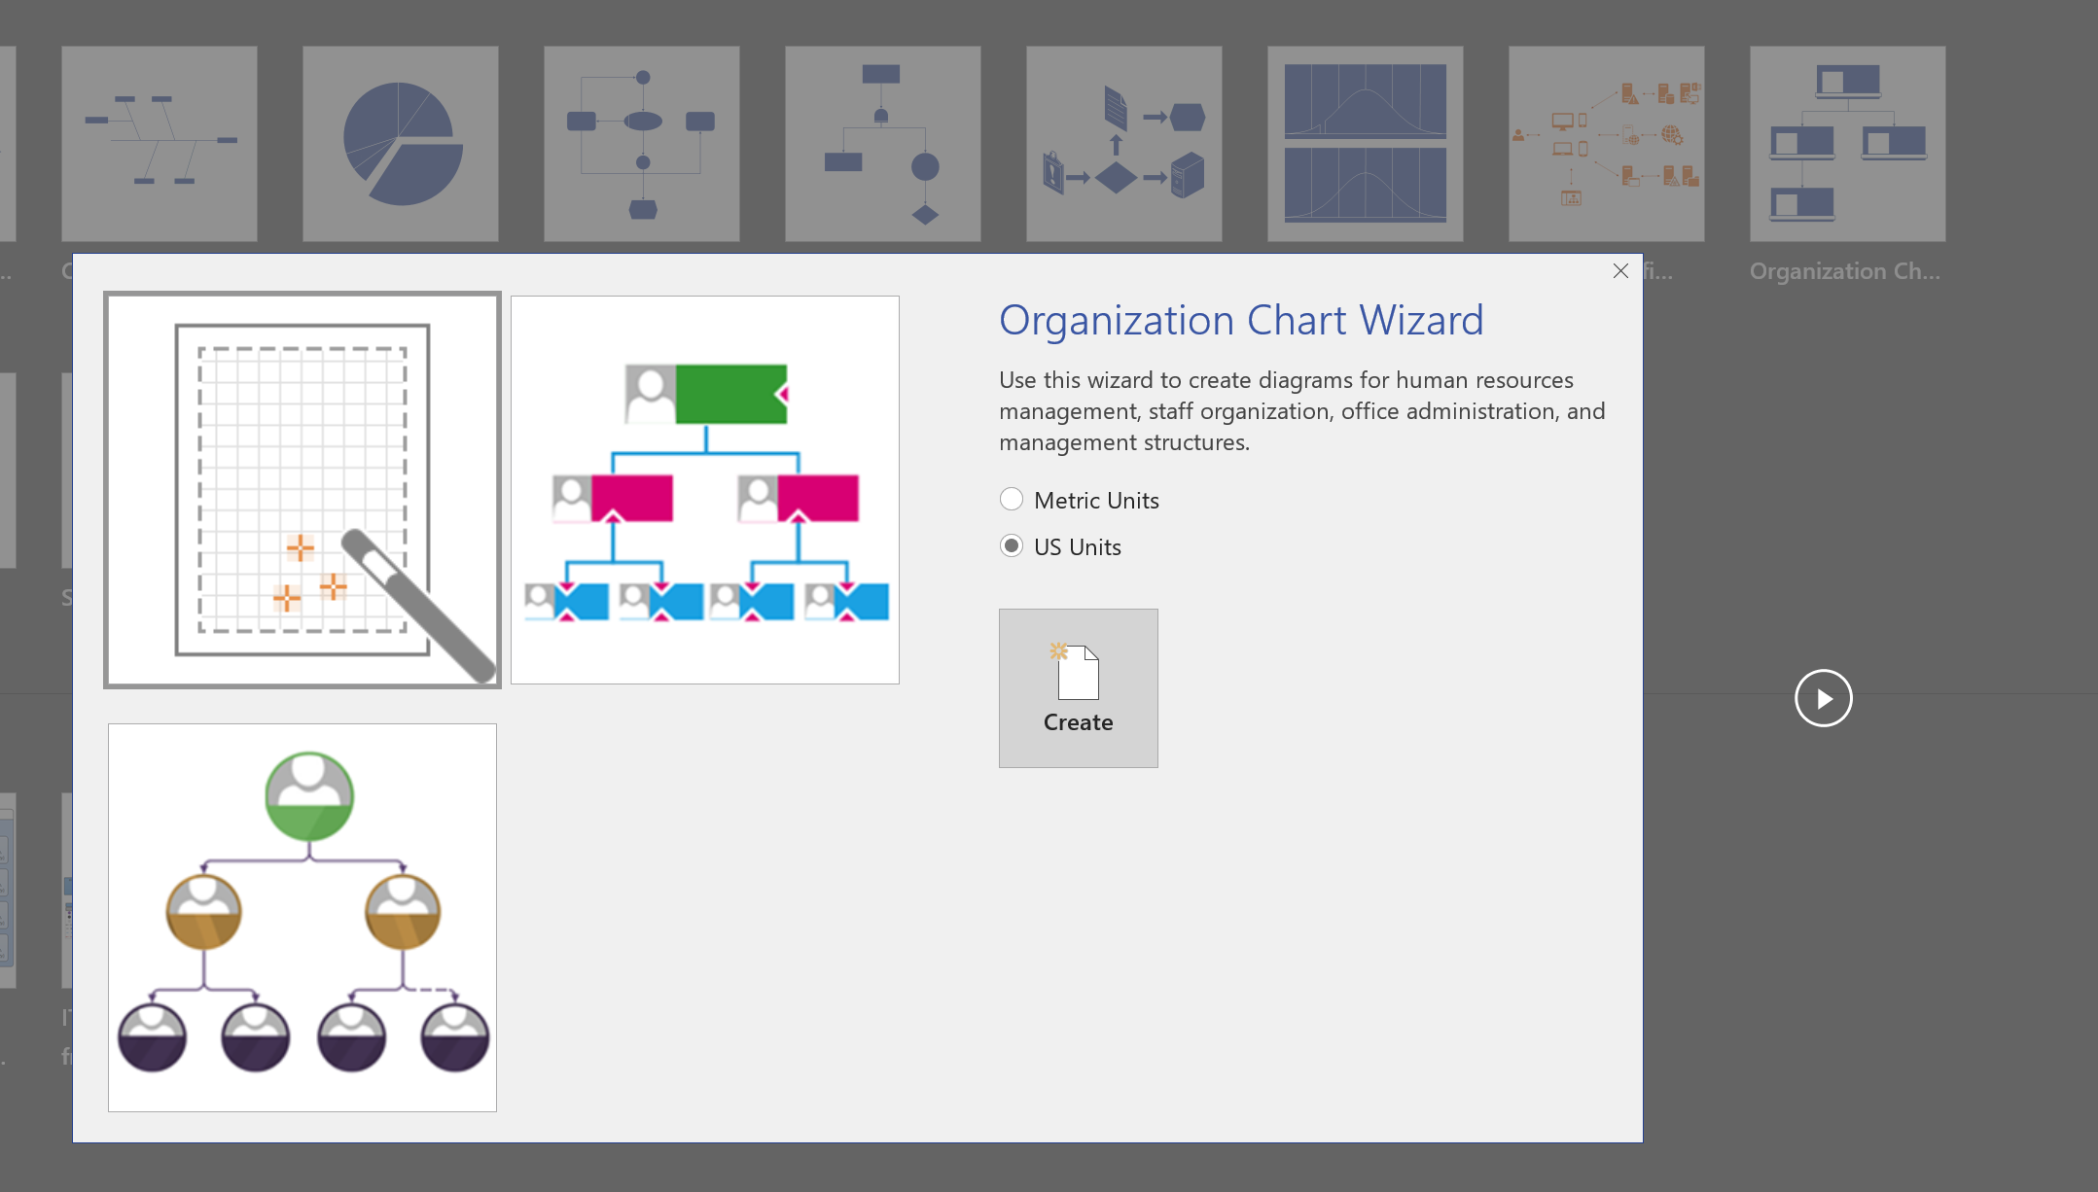Select US Units radio button
Viewport: 2098px width, 1192px height.
coord(1011,545)
